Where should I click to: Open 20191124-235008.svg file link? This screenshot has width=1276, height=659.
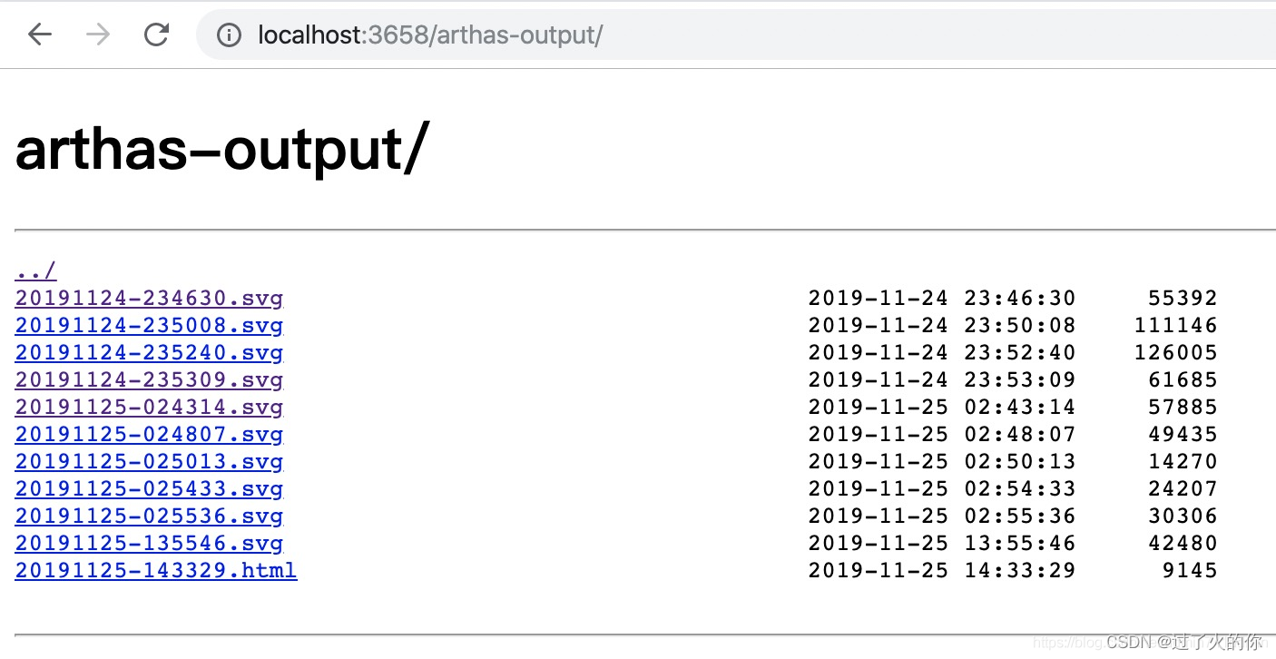[x=149, y=325]
